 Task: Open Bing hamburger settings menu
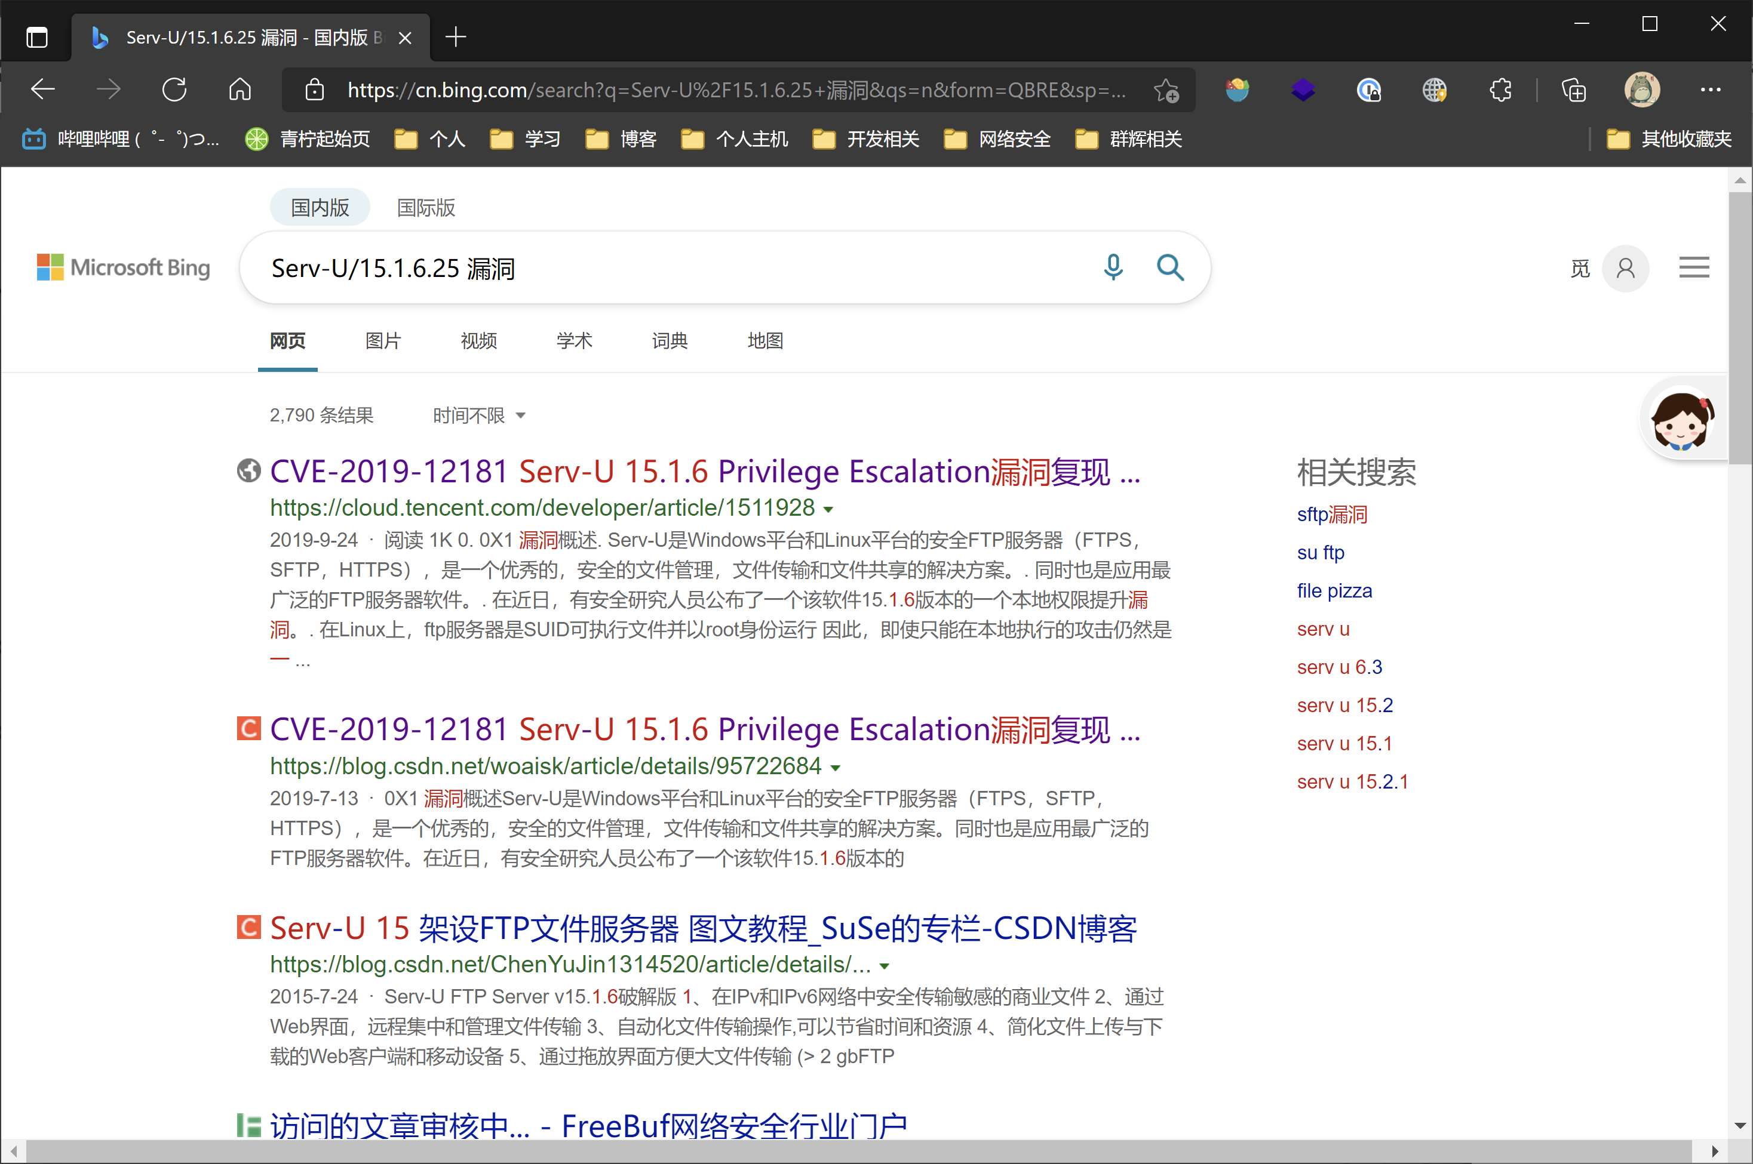[1694, 267]
